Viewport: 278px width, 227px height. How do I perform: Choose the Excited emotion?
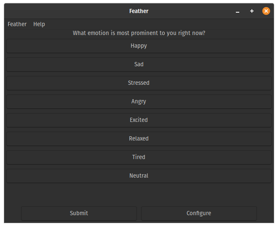[x=139, y=120]
